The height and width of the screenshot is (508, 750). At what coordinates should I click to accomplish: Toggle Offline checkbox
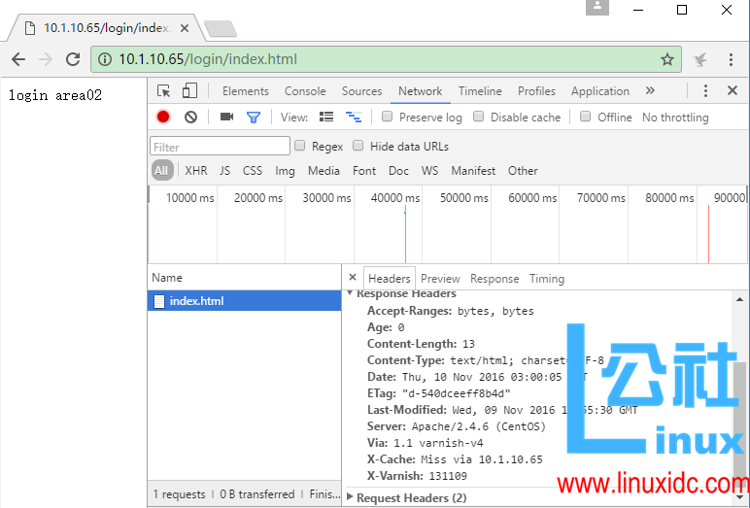585,117
